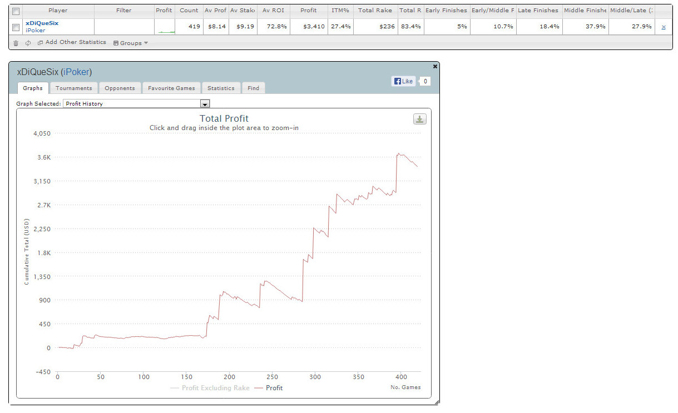The image size is (678, 413).
Task: Click the iPoker link in popup title
Action: point(76,72)
